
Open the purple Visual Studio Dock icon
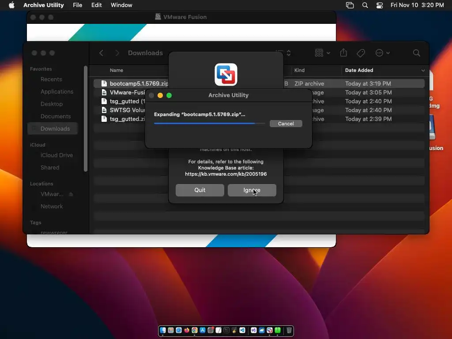click(254, 330)
